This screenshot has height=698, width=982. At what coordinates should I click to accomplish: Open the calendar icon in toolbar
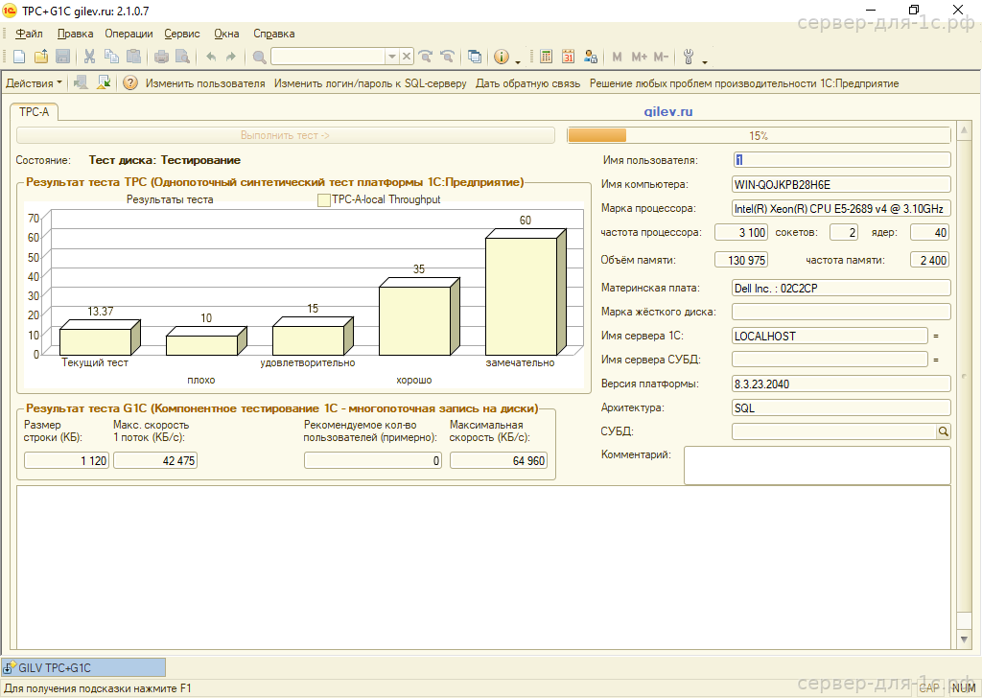(569, 57)
